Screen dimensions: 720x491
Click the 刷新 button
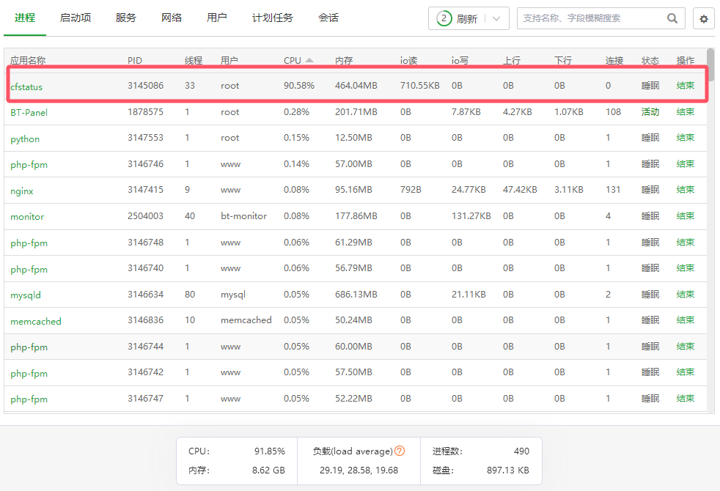tap(467, 19)
